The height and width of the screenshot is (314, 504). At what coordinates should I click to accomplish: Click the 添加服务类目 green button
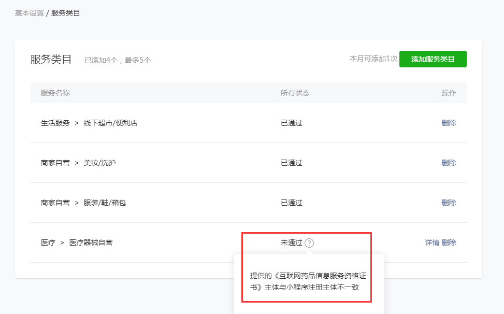tap(433, 59)
